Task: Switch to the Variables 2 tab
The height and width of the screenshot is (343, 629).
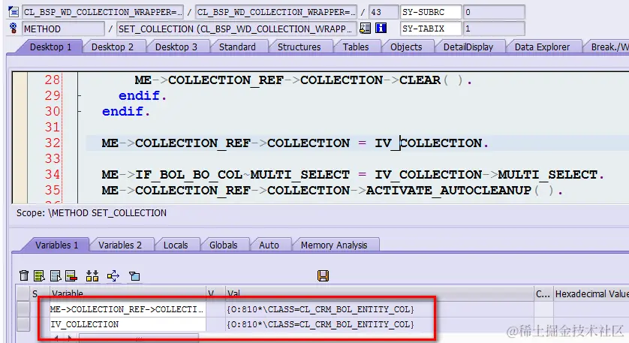Action: (x=120, y=245)
